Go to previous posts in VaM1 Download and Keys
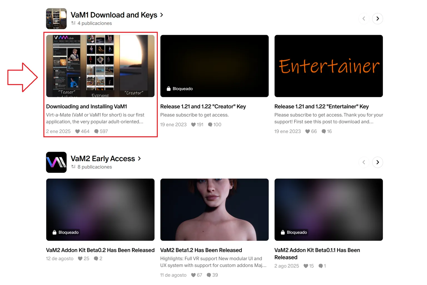427x285 pixels. pyautogui.click(x=364, y=19)
